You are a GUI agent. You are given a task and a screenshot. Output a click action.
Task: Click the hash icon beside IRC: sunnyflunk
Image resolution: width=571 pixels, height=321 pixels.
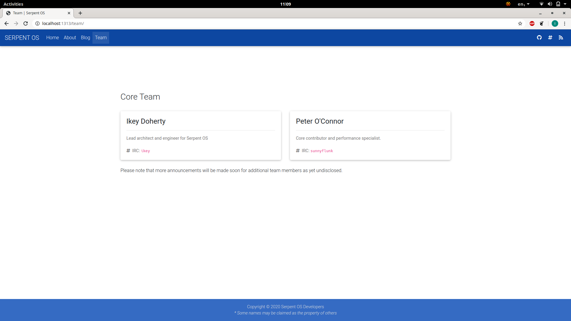tap(298, 151)
